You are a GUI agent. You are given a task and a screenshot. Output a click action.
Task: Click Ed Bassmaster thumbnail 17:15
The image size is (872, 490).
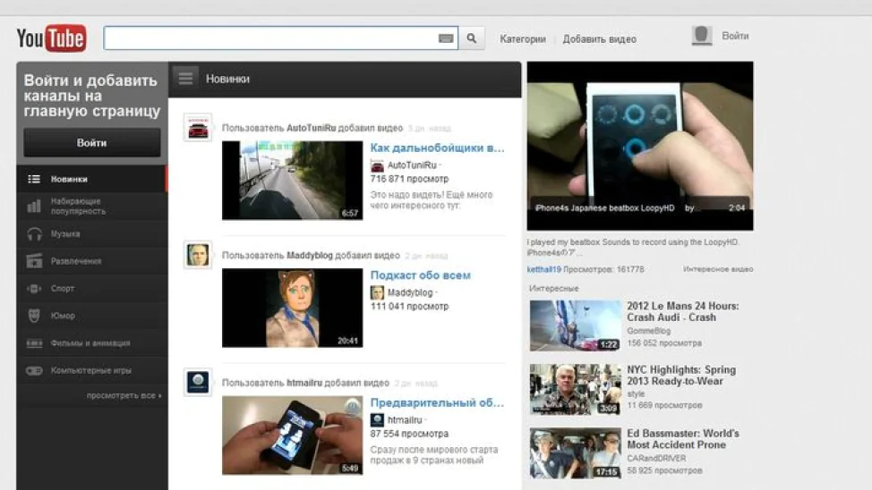pos(575,453)
